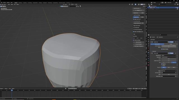Image resolution: width=179 pixels, height=100 pixels.
Task: Open Object Mode dropdown in viewport
Action: click(3, 4)
